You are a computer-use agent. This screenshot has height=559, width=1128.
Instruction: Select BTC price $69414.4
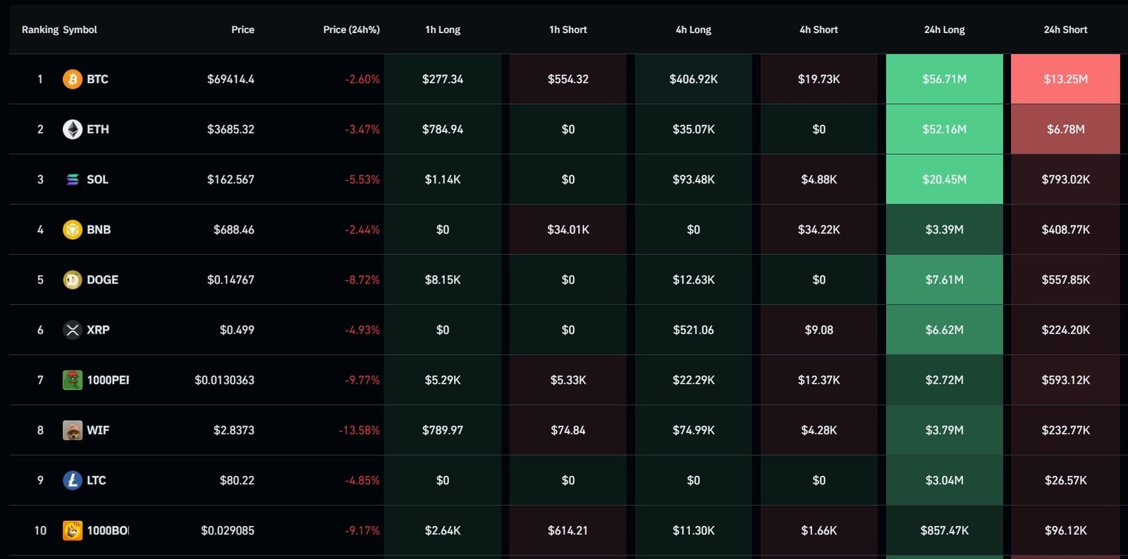point(231,79)
